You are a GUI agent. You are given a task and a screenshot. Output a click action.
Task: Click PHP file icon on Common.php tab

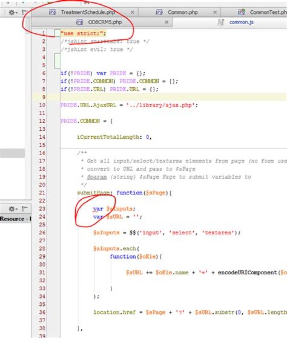click(159, 12)
